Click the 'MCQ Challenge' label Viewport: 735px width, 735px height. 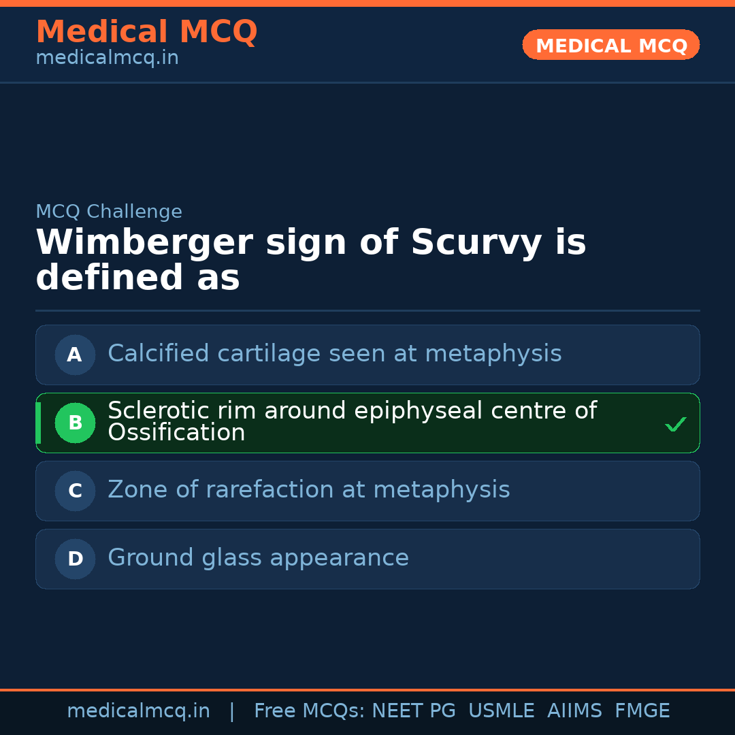(x=109, y=212)
